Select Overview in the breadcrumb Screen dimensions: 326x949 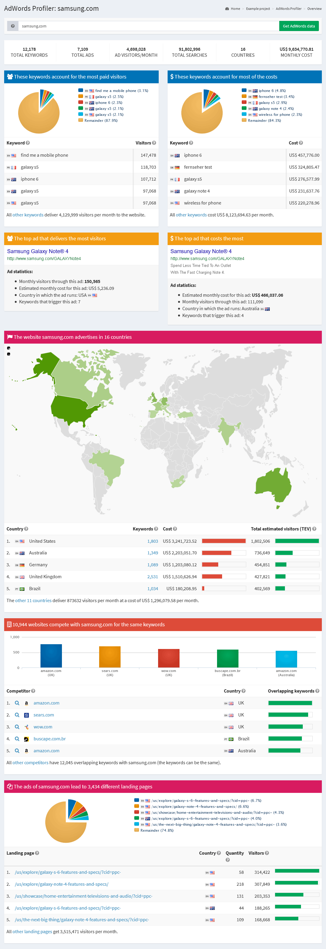coord(315,9)
